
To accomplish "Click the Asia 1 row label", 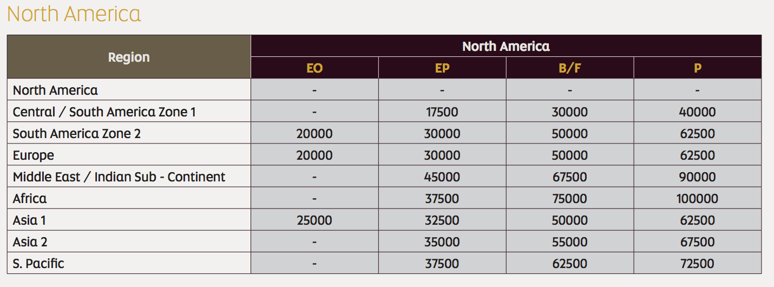I will [x=34, y=220].
